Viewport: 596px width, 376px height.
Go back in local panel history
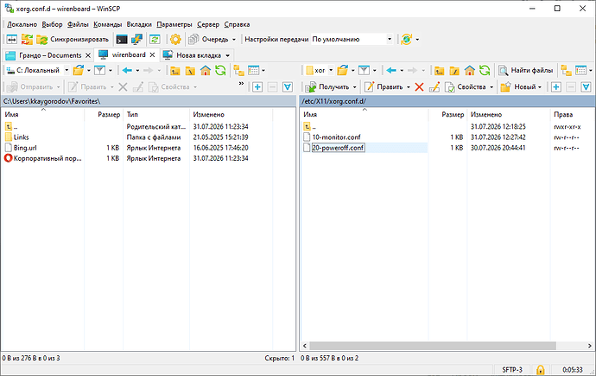point(127,70)
